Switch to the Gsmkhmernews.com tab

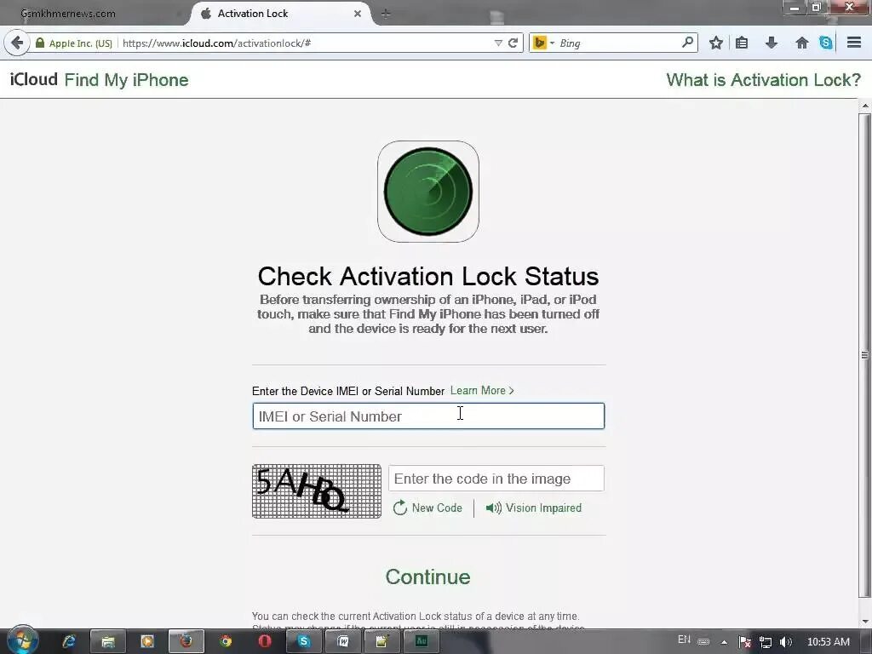(68, 14)
